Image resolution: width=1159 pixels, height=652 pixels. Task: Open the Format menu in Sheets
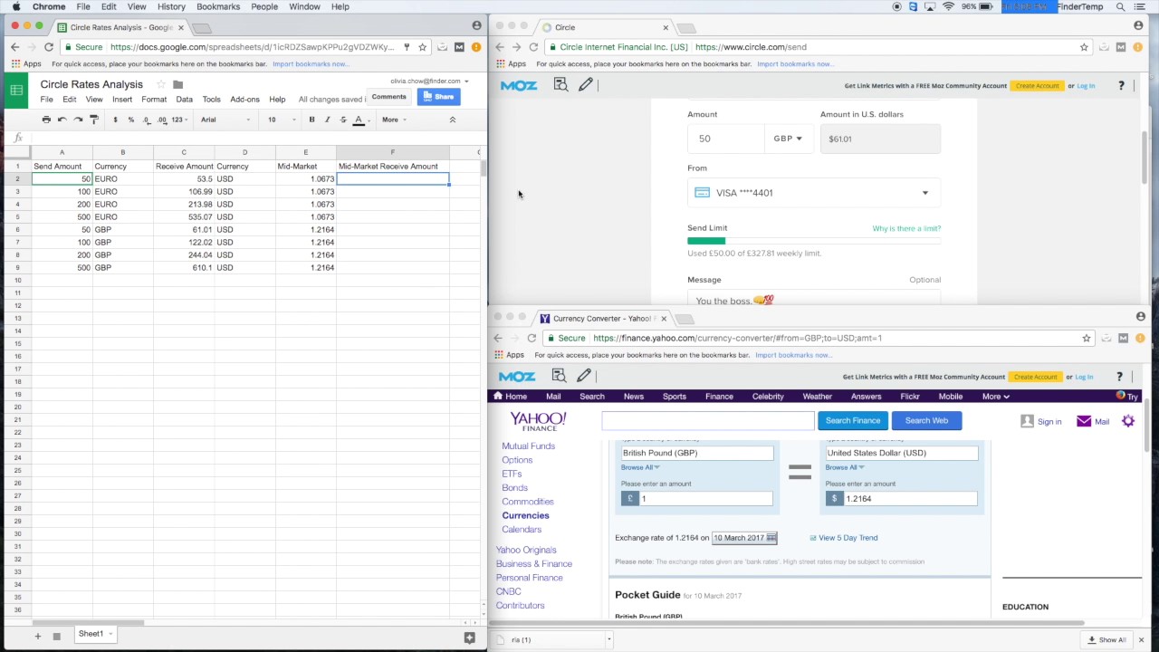[x=154, y=99]
